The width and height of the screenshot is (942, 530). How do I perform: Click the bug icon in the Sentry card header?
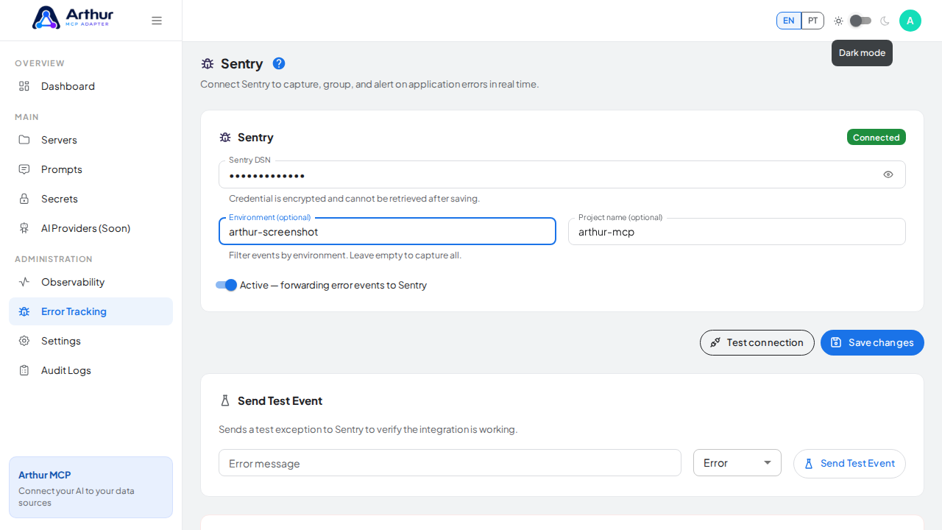pyautogui.click(x=225, y=138)
